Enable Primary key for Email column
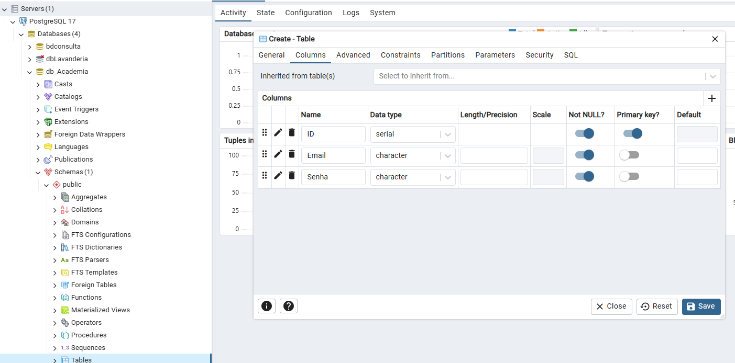Screen dimensions: 735x363 point(629,155)
